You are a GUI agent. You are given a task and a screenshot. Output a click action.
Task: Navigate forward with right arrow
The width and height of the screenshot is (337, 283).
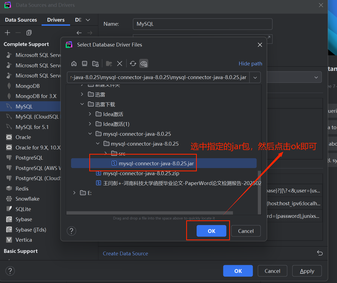pyautogui.click(x=90, y=33)
